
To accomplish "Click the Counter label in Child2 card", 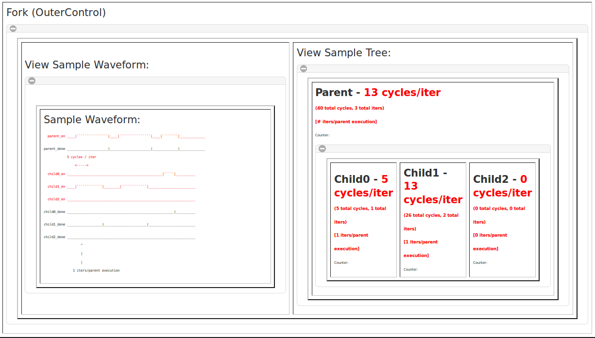I will tap(480, 263).
